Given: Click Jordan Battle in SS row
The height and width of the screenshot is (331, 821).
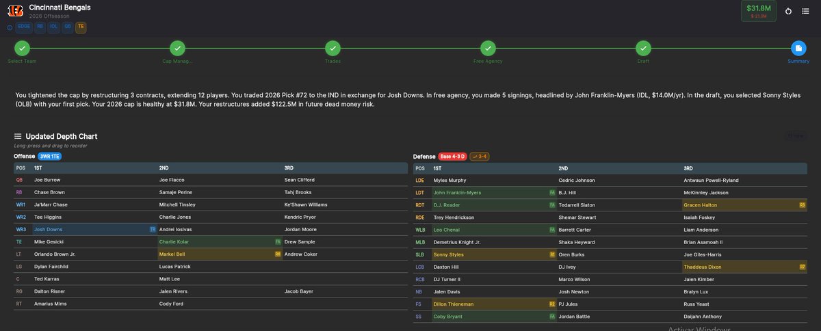Looking at the screenshot, I should (573, 317).
